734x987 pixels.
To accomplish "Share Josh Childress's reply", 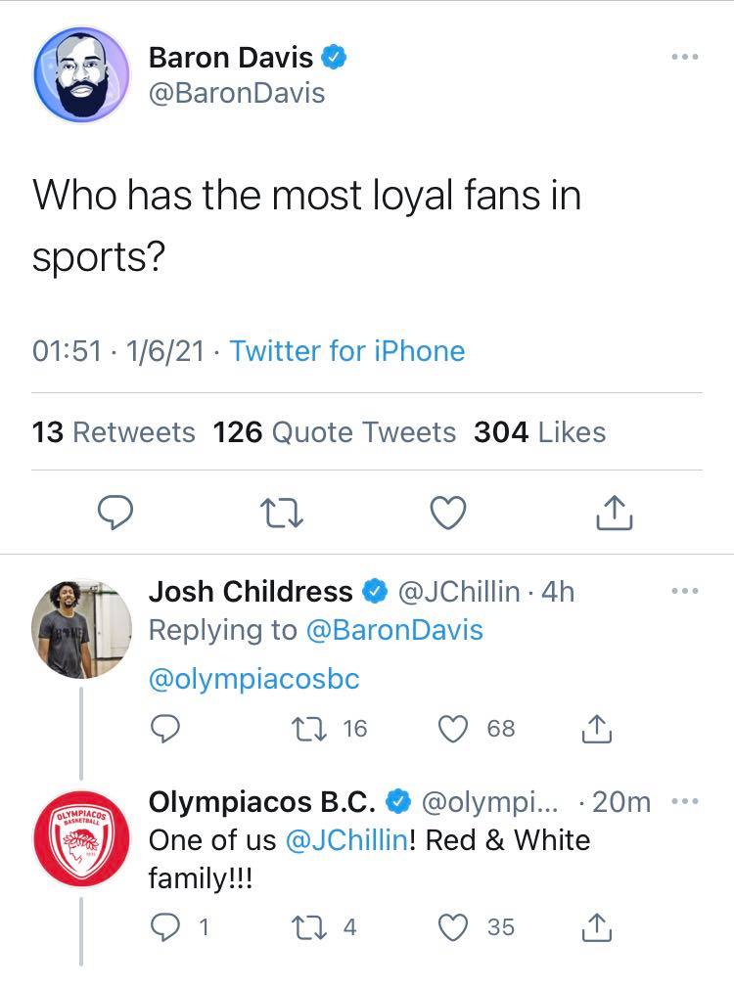I will pos(597,729).
